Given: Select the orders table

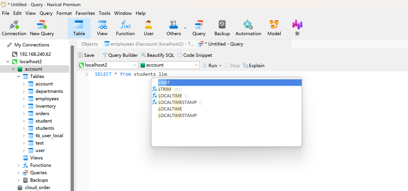Looking at the screenshot, I should [x=42, y=113].
